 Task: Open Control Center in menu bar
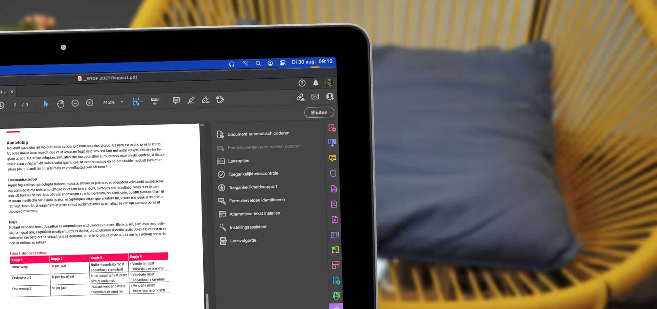283,62
